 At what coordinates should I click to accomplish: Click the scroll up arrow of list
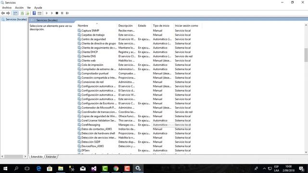[x=306, y=25]
